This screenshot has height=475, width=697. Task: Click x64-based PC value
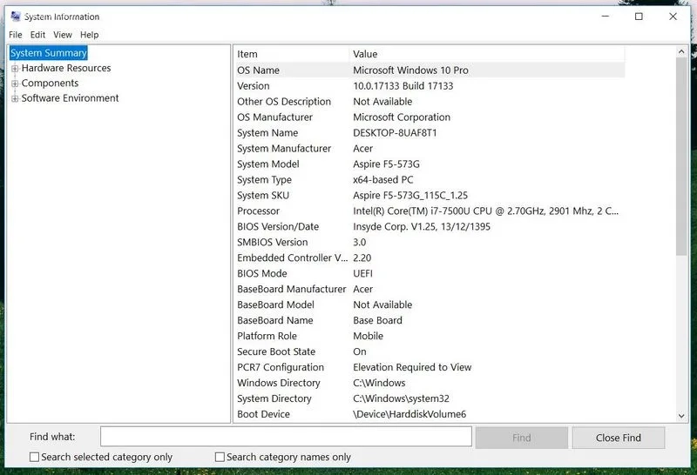[x=383, y=180]
